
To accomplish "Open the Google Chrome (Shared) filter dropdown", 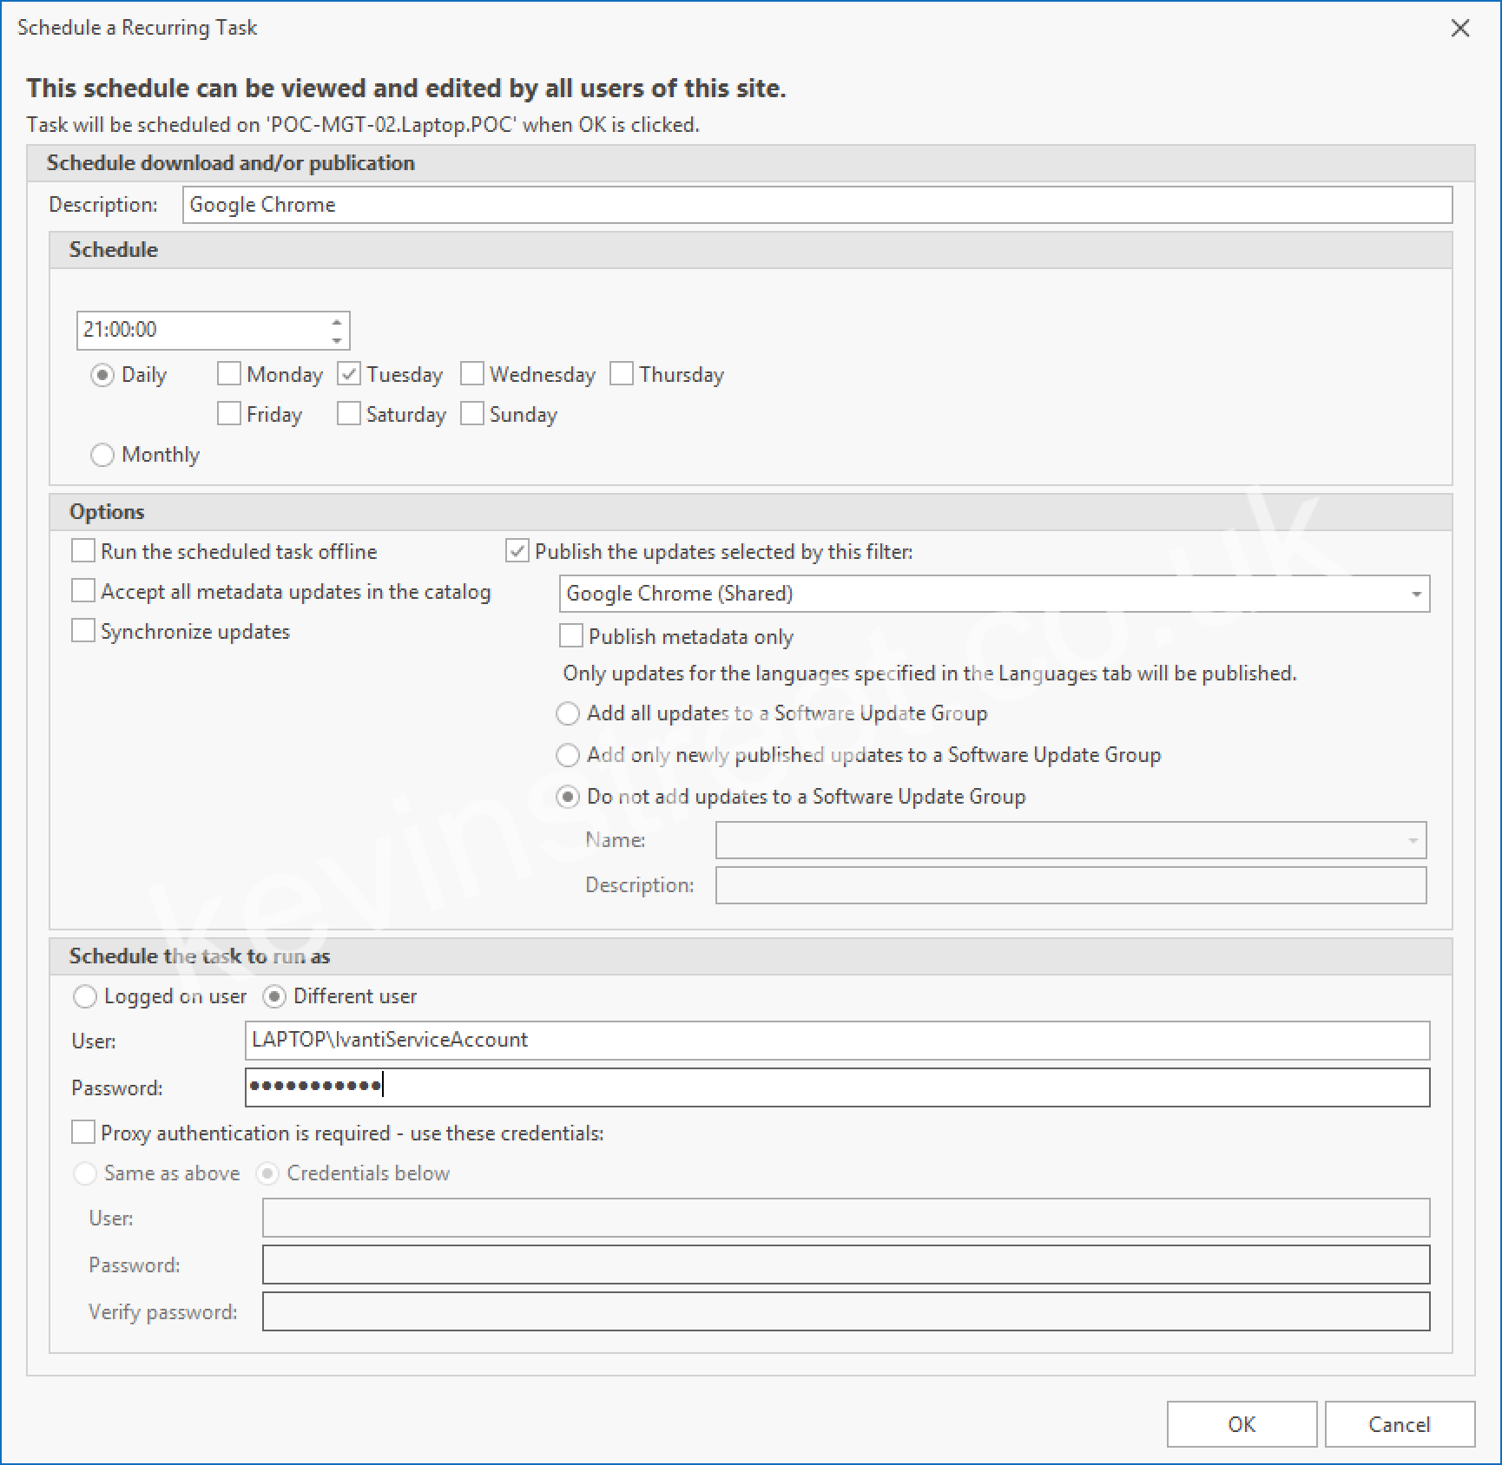I will tap(1415, 595).
